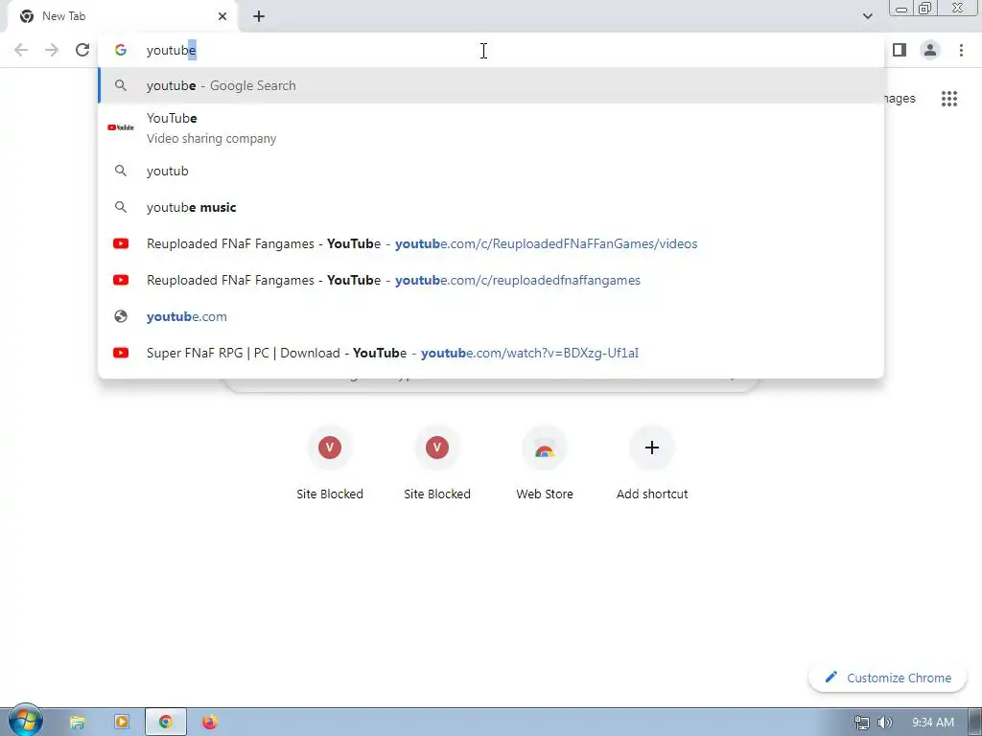Screen dimensions: 982x736
Task: Open a new tab with plus button
Action: click(259, 16)
